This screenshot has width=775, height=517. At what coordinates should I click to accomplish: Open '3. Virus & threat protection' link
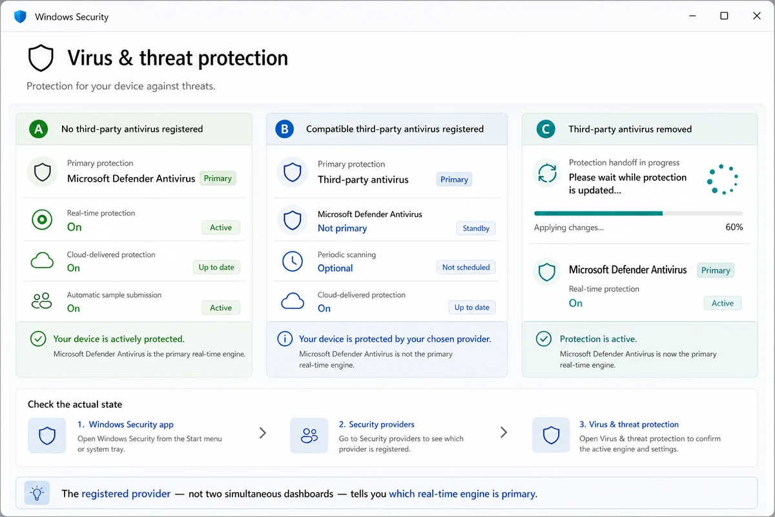click(629, 425)
